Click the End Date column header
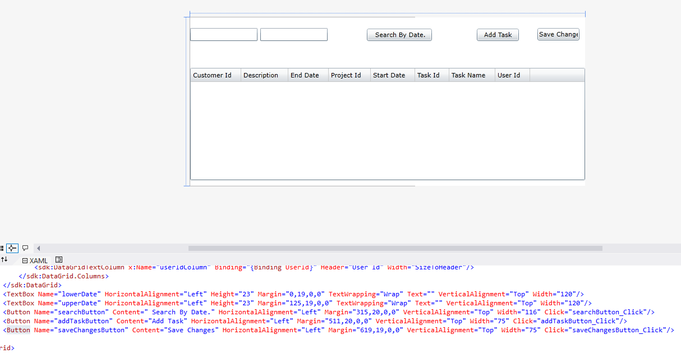Viewport: 681px width, 353px height. [x=309, y=75]
